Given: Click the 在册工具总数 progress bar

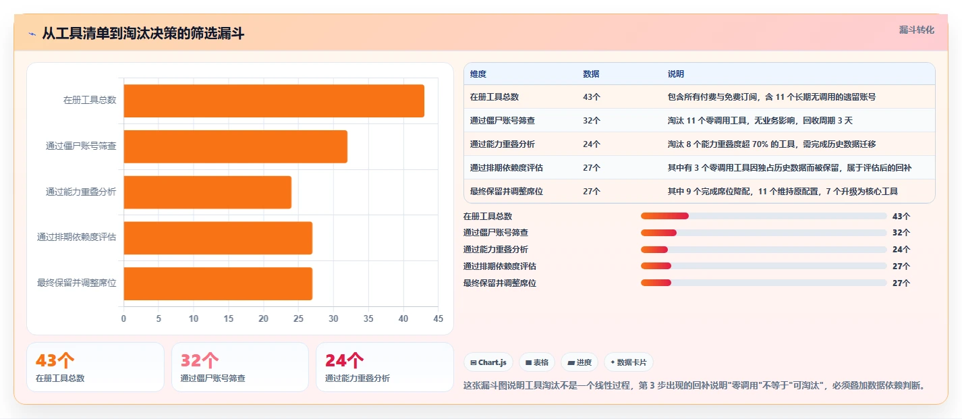Looking at the screenshot, I should pos(764,216).
